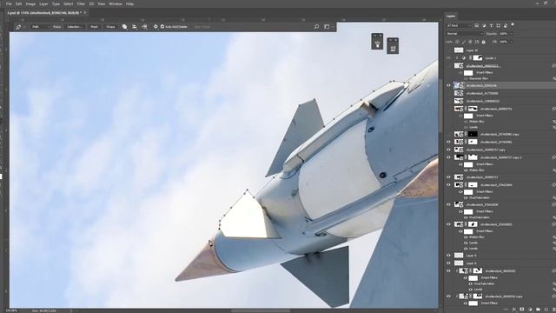Screen dimensions: 556x313
Task: Click the lower collapsed floating panel icon
Action: click(393, 46)
